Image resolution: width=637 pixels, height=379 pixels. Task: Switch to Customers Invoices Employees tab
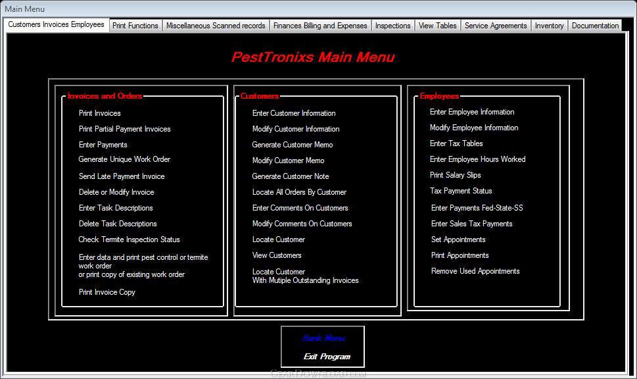click(x=56, y=25)
